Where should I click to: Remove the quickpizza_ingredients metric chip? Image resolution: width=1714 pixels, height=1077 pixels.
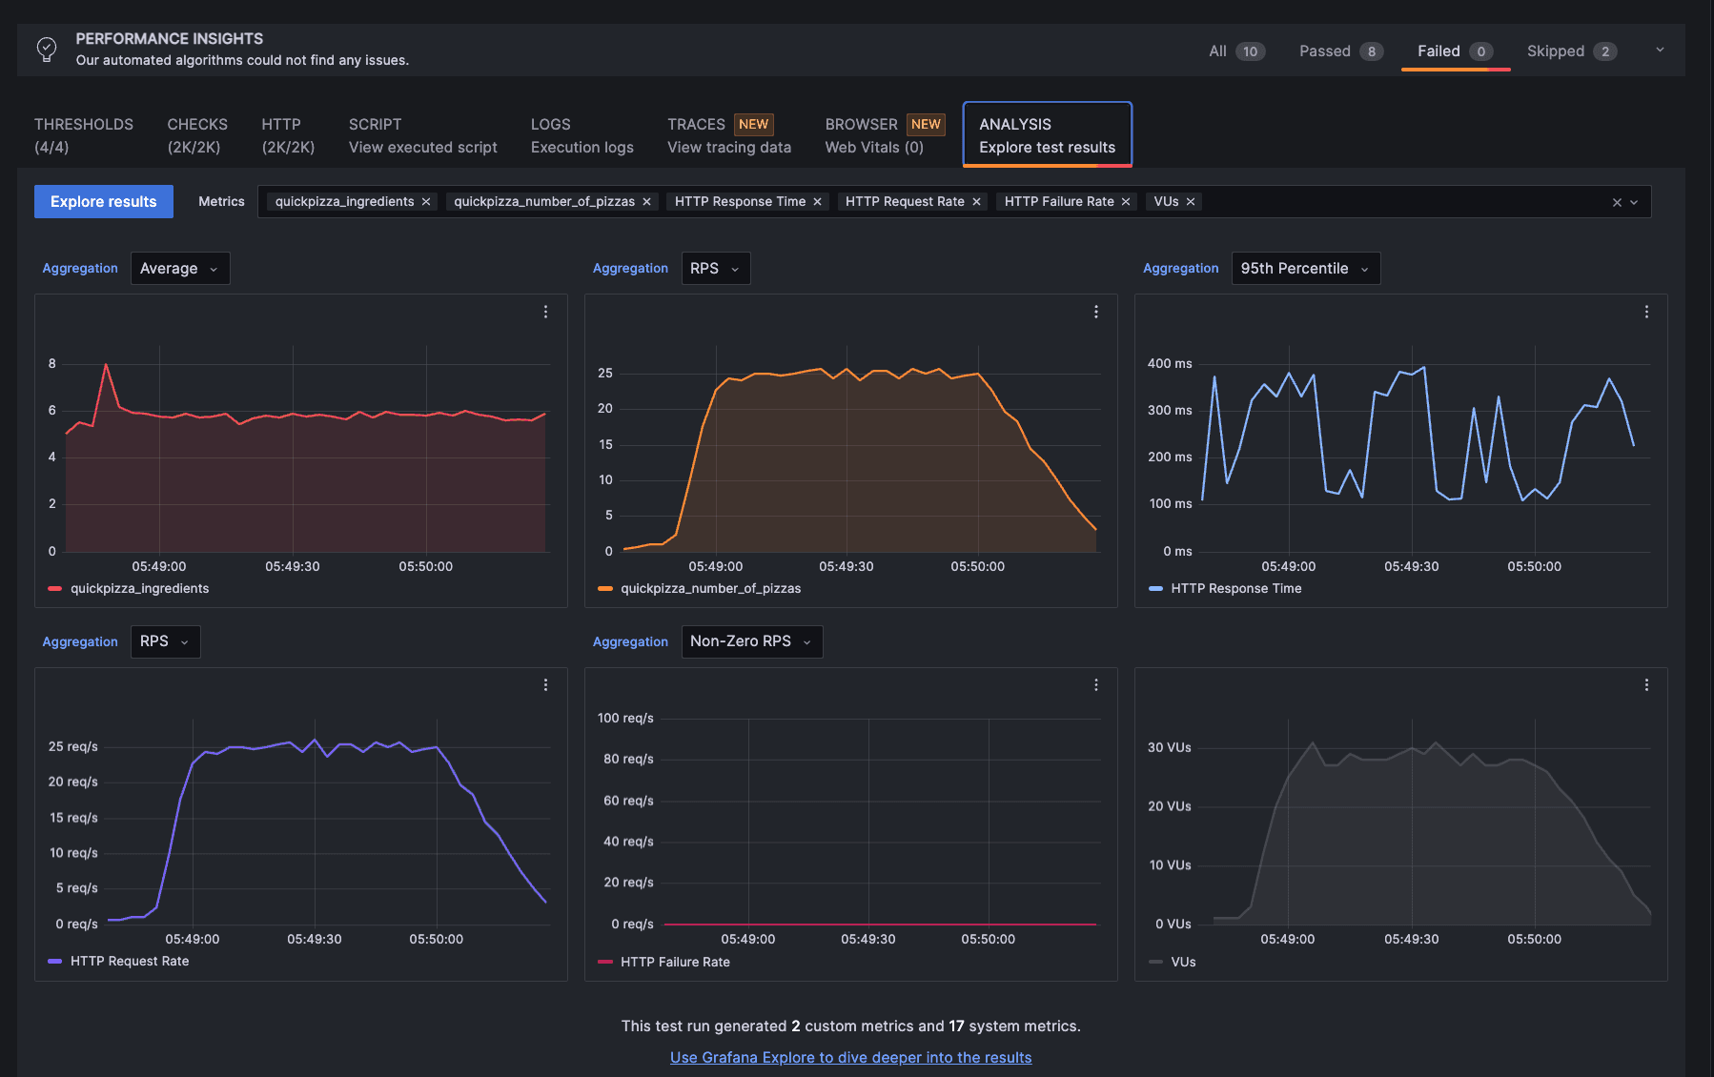(x=426, y=201)
